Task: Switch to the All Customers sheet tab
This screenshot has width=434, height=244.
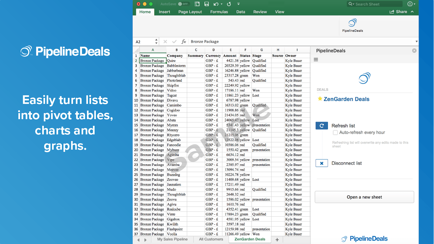Action: point(211,239)
